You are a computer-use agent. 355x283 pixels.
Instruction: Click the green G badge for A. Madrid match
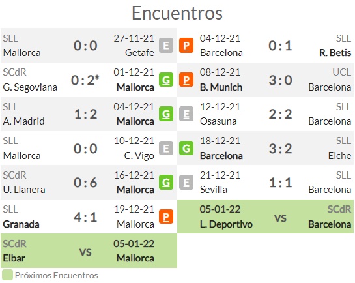[166, 113]
